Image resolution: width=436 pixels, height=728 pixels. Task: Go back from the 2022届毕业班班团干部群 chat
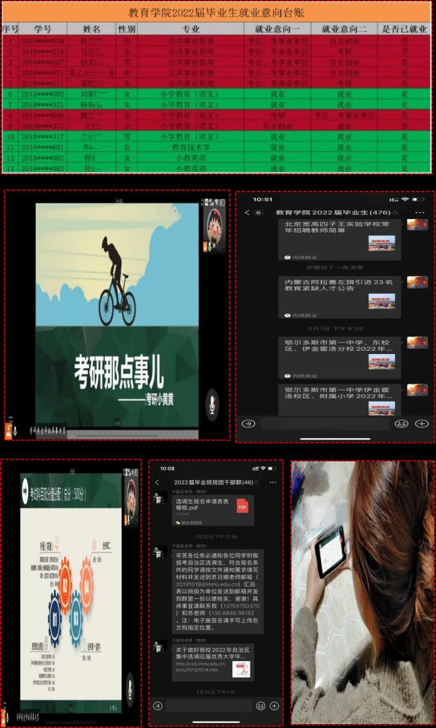157,482
